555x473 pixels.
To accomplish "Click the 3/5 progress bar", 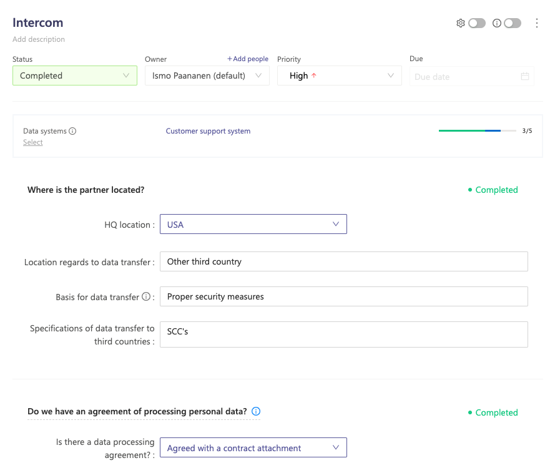I will (477, 130).
